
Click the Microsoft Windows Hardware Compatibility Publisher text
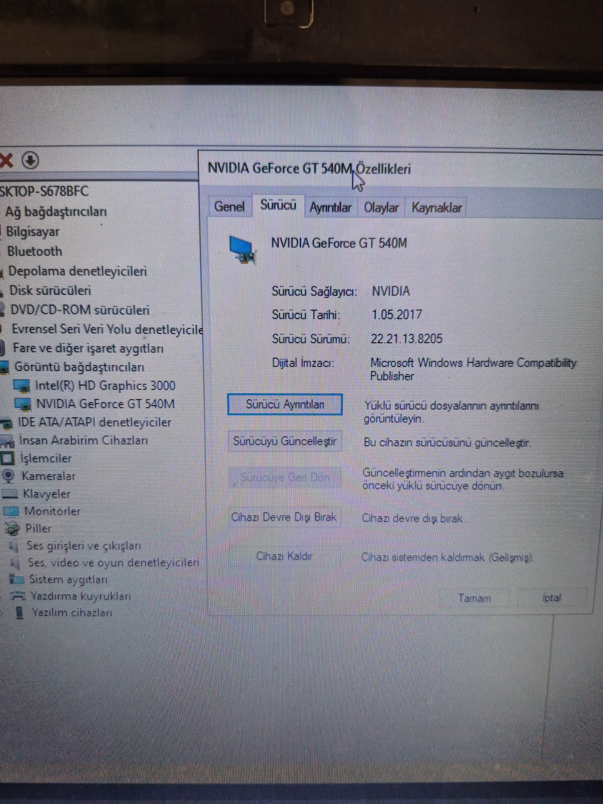(x=473, y=369)
